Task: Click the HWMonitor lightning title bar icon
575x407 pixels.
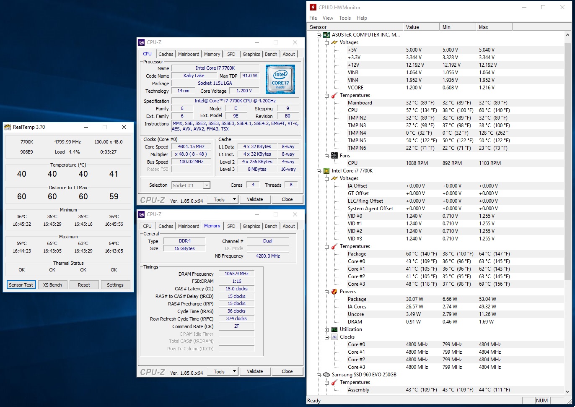Action: (313, 7)
